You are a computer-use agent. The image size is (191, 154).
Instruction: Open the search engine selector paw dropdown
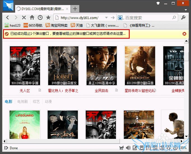pyautogui.click(x=120, y=18)
